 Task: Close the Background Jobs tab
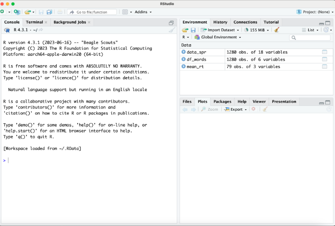(x=89, y=22)
